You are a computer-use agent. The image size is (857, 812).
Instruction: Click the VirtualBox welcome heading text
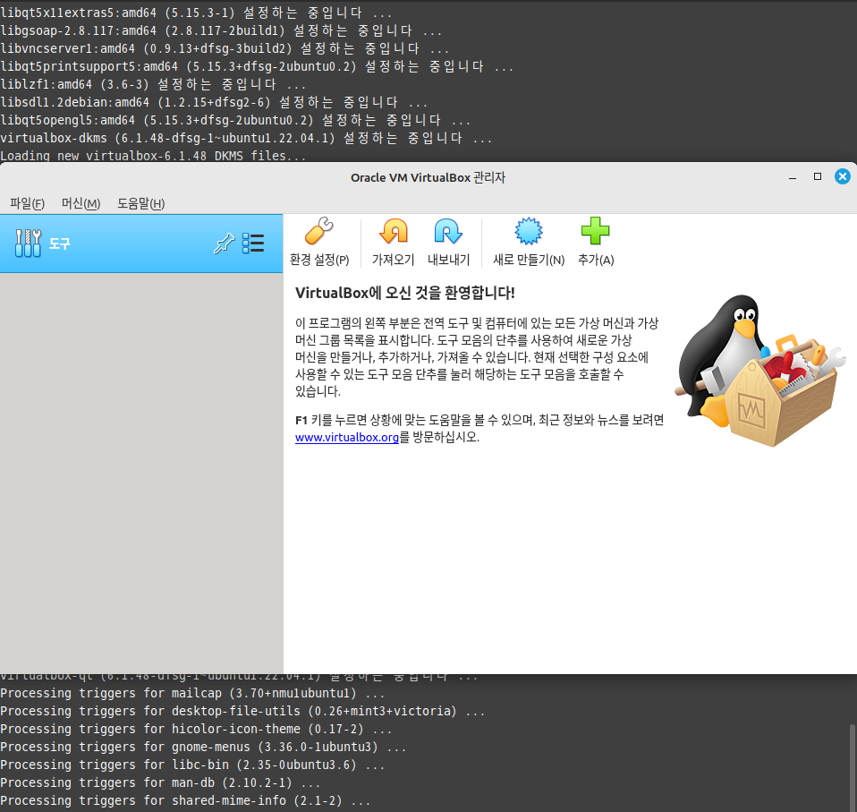405,293
